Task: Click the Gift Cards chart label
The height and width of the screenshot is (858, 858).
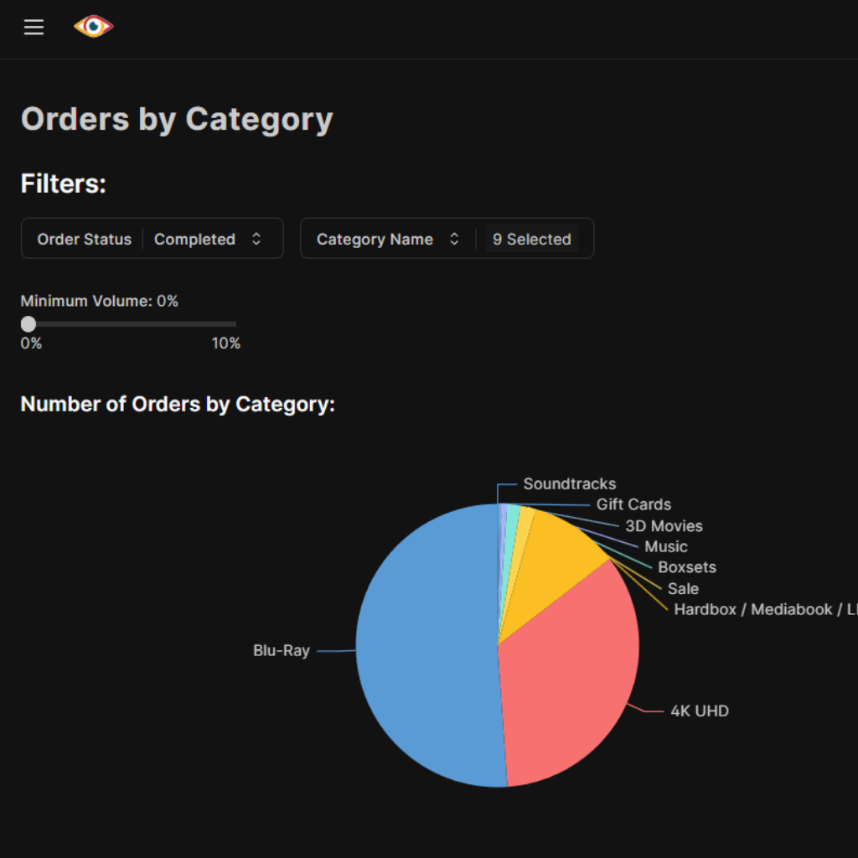Action: click(x=633, y=504)
